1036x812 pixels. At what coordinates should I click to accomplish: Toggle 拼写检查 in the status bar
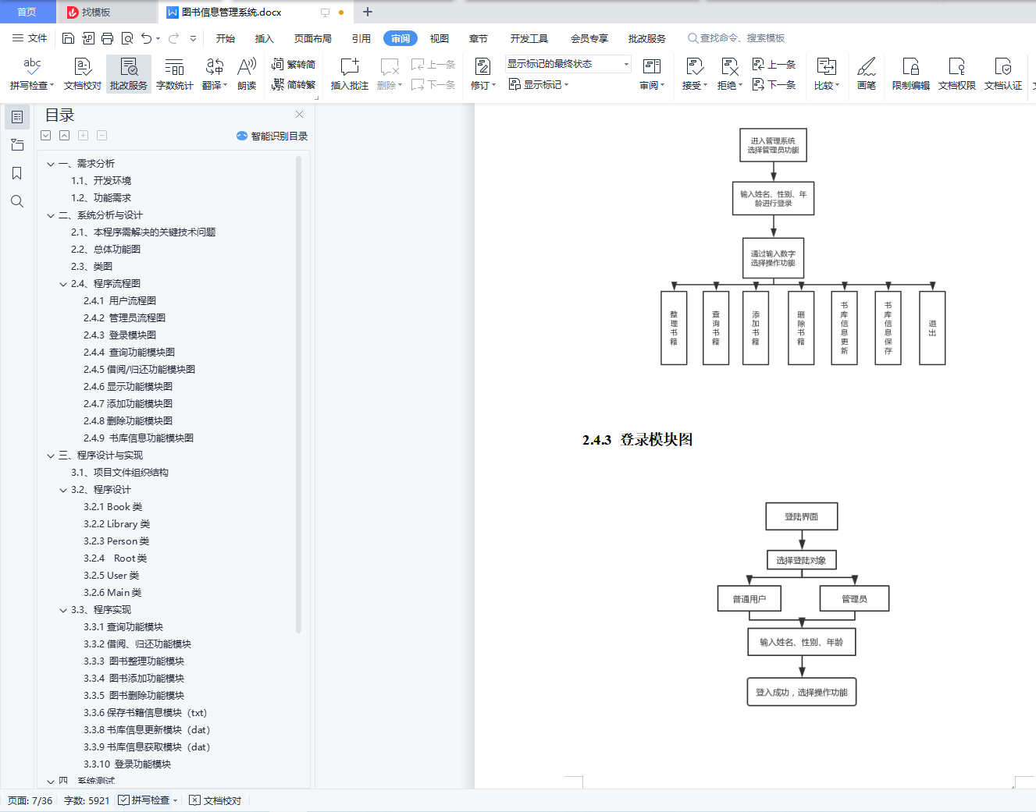[148, 800]
